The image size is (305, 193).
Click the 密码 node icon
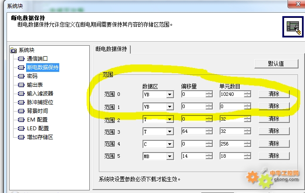coord(21,76)
